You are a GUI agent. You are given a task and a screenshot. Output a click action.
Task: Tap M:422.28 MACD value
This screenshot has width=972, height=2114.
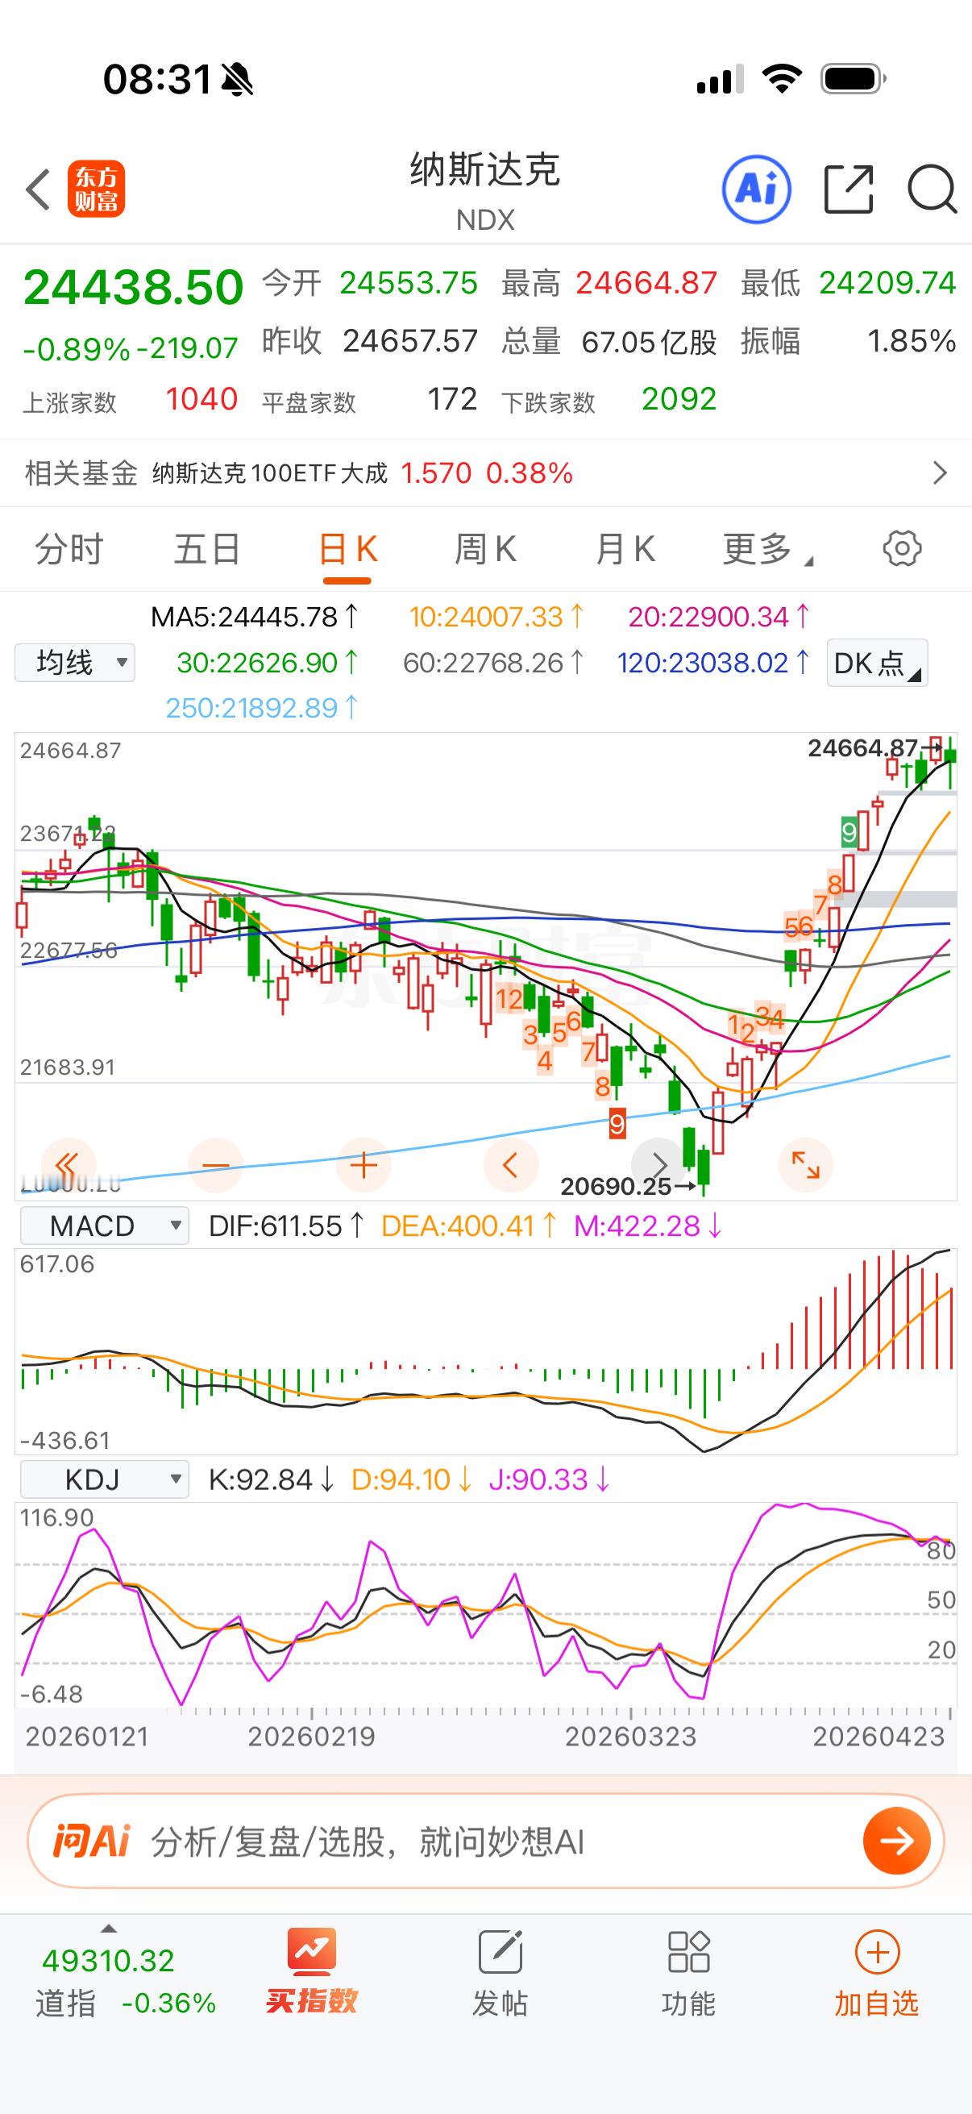tap(648, 1226)
